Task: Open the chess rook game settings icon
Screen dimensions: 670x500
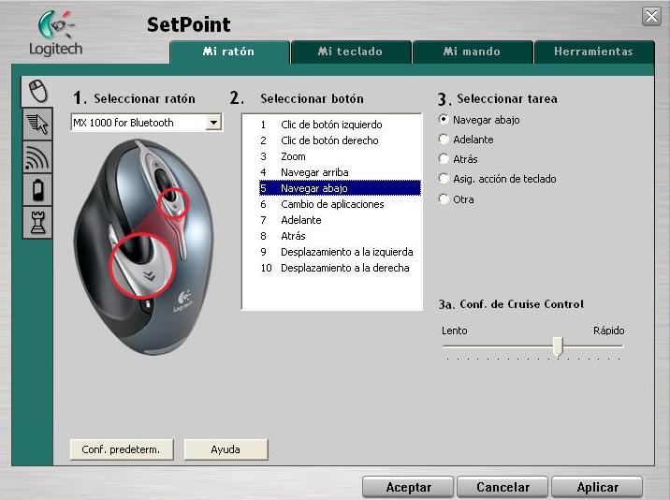Action: pos(37,223)
